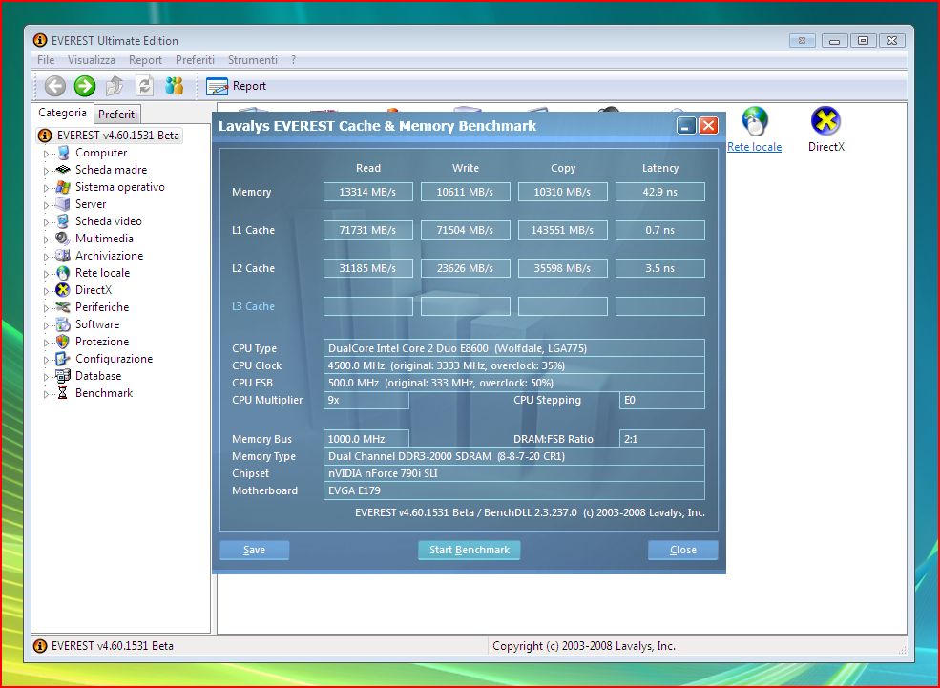Click the Memory Latency 42.9 ns field
This screenshot has height=688, width=940.
tap(660, 192)
